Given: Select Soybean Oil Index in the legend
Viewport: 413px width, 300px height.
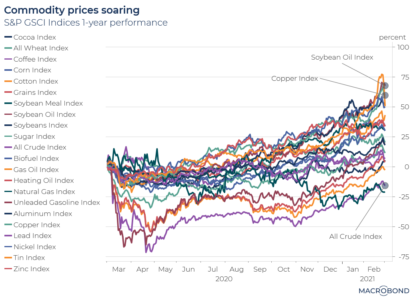Looking at the screenshot, I should click(44, 114).
